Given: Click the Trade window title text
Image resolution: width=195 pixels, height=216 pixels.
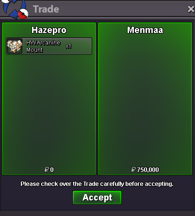Looking at the screenshot, I should pyautogui.click(x=46, y=9).
